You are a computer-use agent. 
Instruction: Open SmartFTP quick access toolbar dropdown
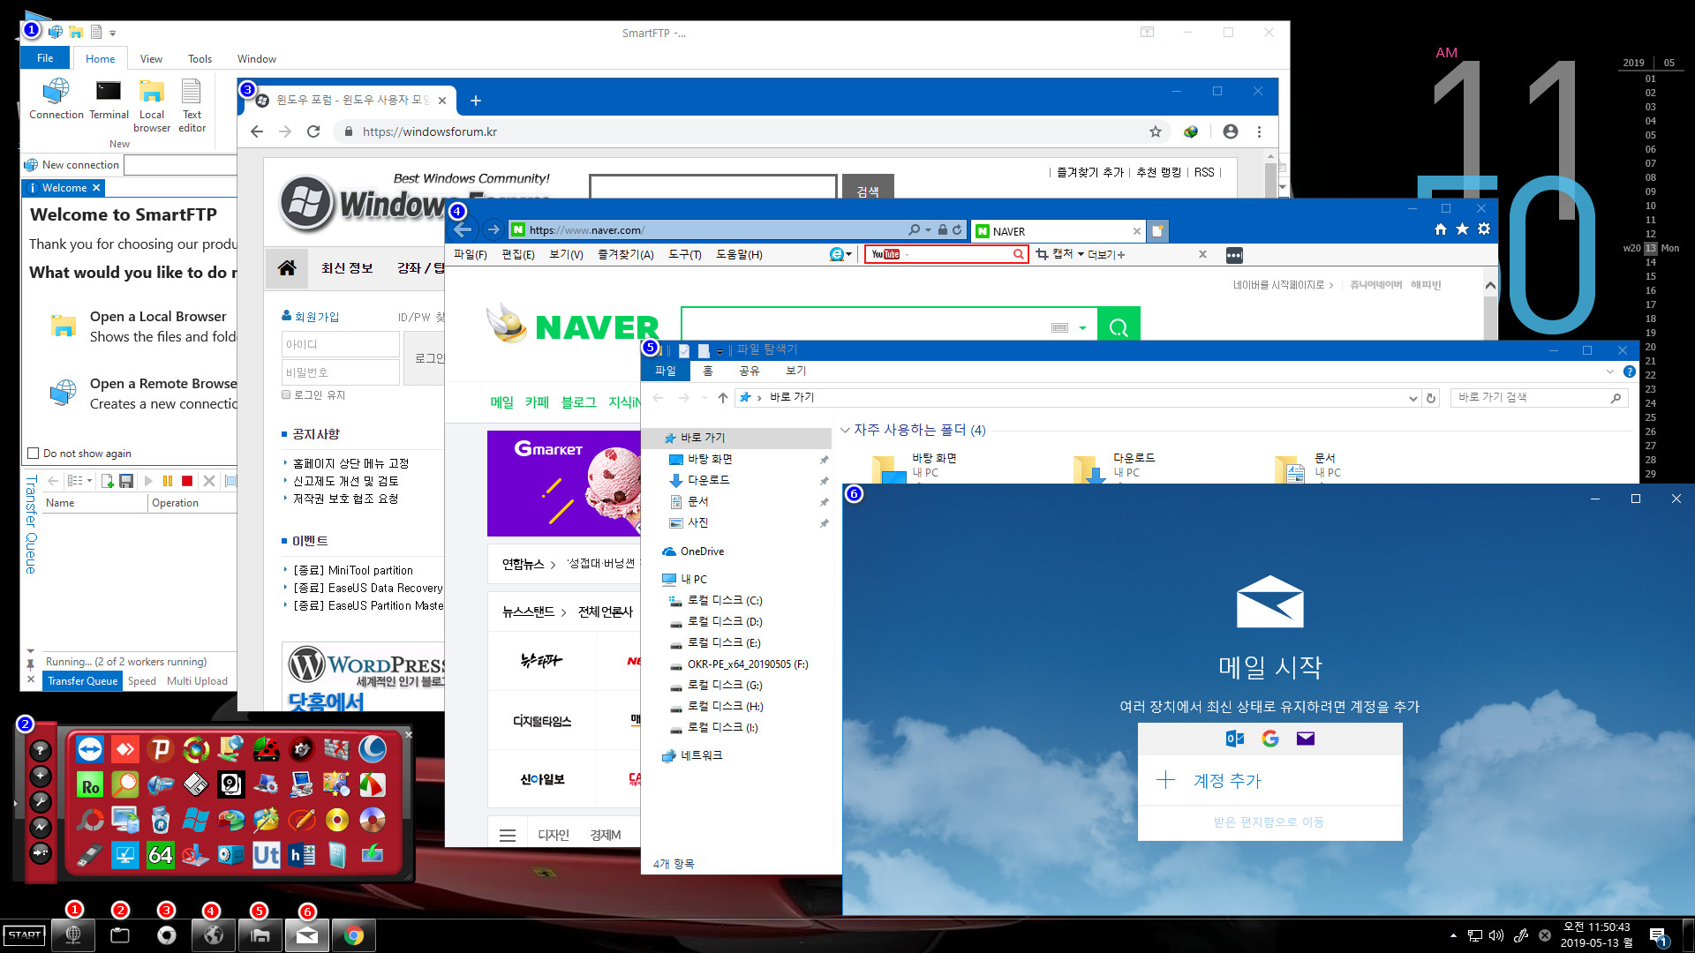pyautogui.click(x=112, y=33)
